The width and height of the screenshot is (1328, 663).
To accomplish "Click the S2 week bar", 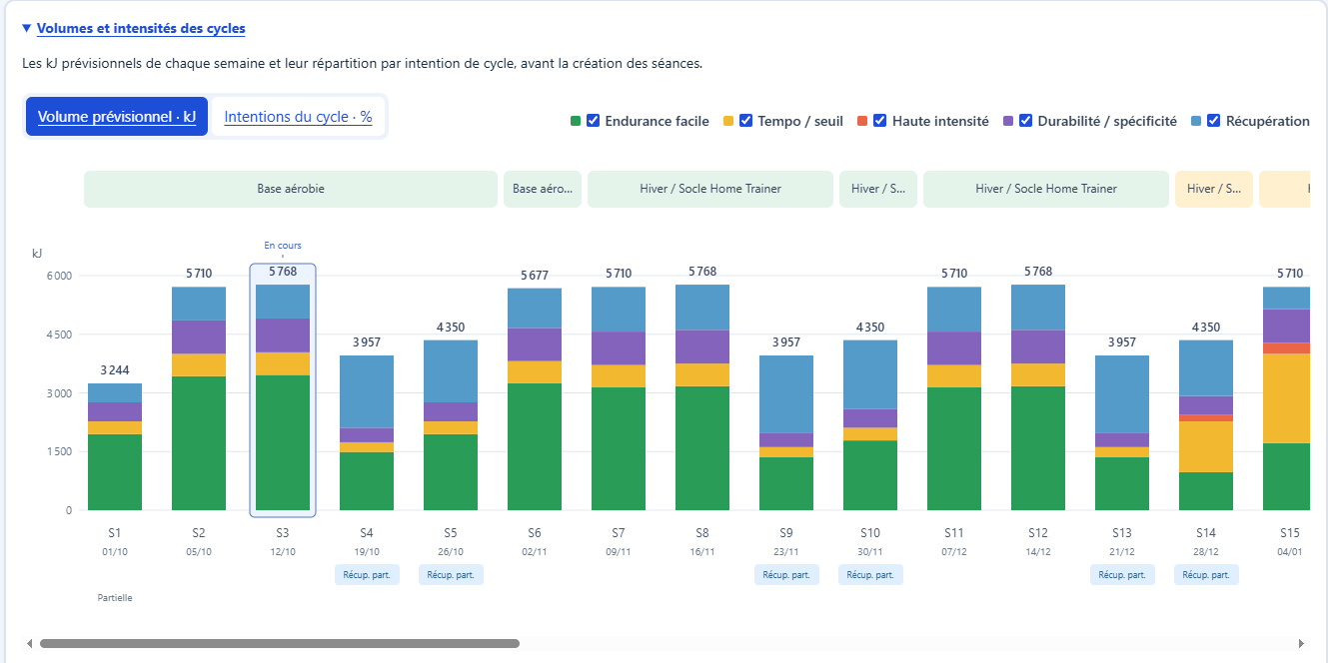I will click(x=199, y=398).
